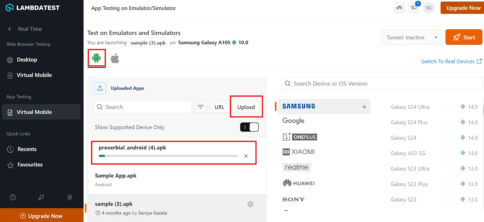Toggle Show Supported Device Only switch
This screenshot has height=222, width=484.
[x=249, y=127]
